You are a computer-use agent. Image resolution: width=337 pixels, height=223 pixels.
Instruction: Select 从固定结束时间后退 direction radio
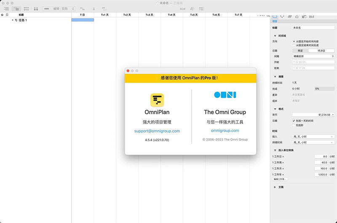click(x=294, y=45)
